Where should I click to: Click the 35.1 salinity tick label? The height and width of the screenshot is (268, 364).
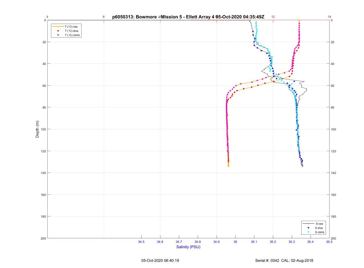coord(254,242)
